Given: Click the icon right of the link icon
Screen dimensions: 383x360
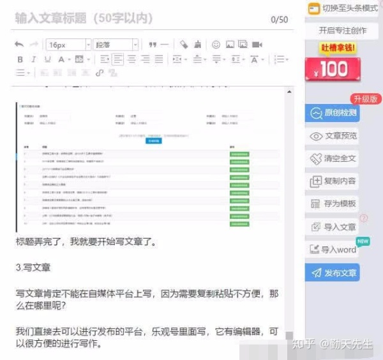Looking at the screenshot, I should coord(113,73).
